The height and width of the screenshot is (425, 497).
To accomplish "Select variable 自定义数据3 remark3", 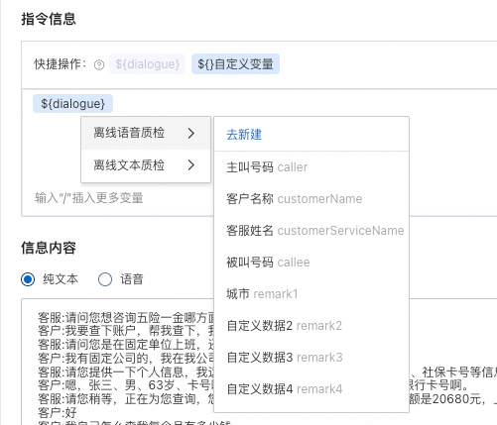I will click(x=311, y=358).
